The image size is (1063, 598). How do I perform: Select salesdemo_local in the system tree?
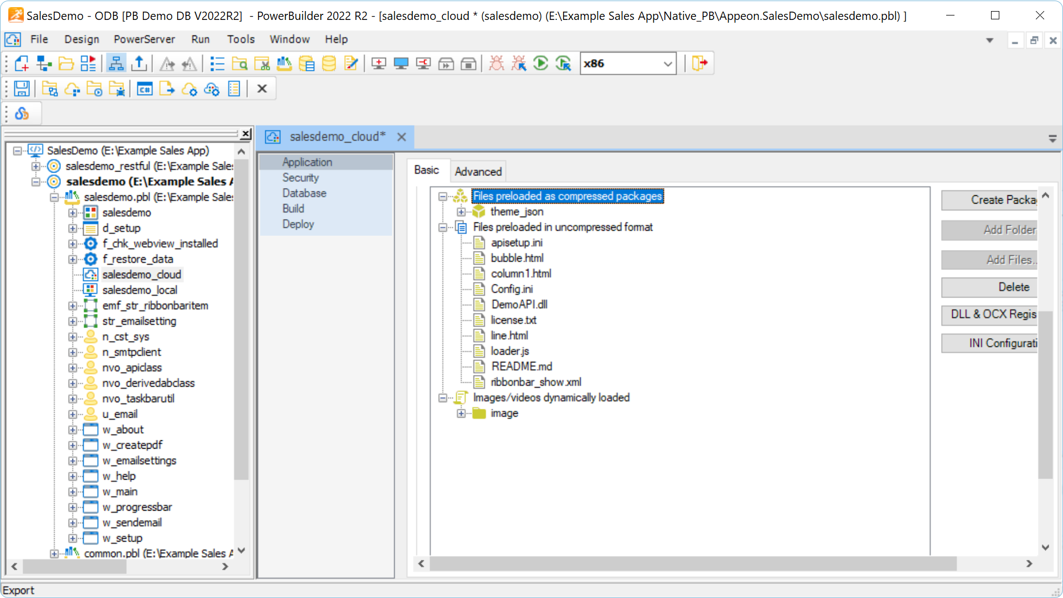point(140,290)
